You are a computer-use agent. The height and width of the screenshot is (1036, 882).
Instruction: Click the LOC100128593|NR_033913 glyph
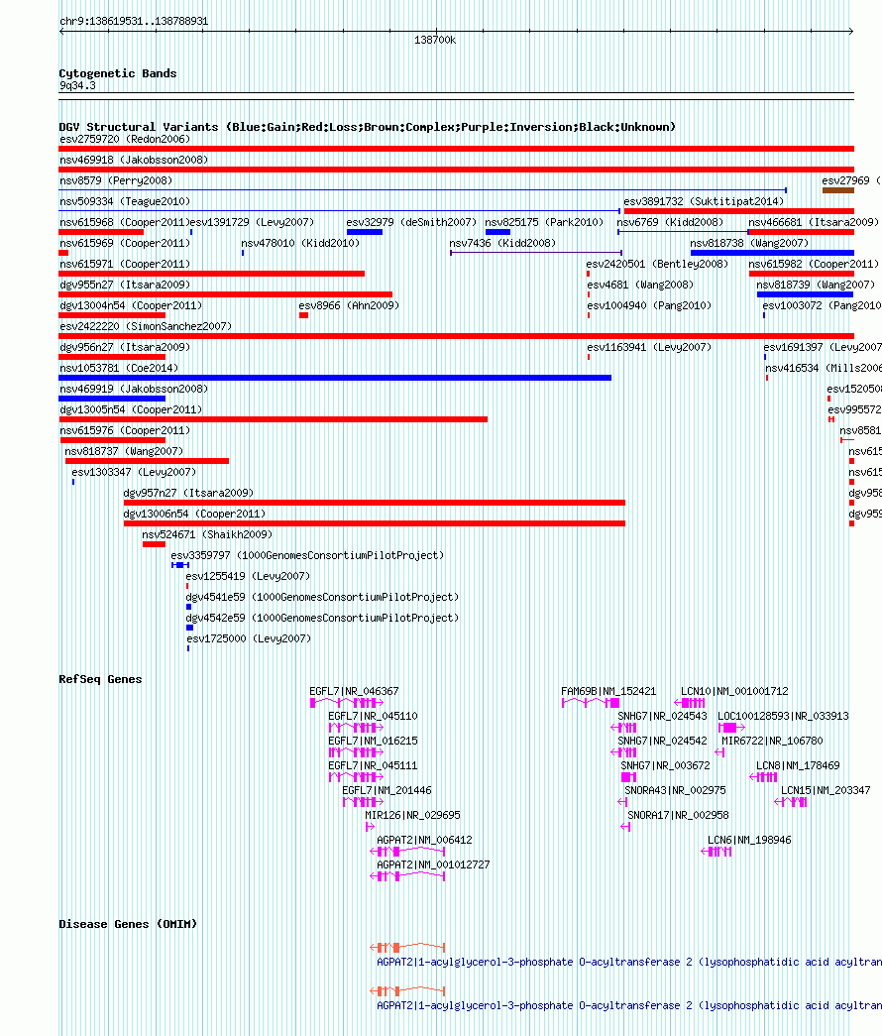click(x=731, y=728)
